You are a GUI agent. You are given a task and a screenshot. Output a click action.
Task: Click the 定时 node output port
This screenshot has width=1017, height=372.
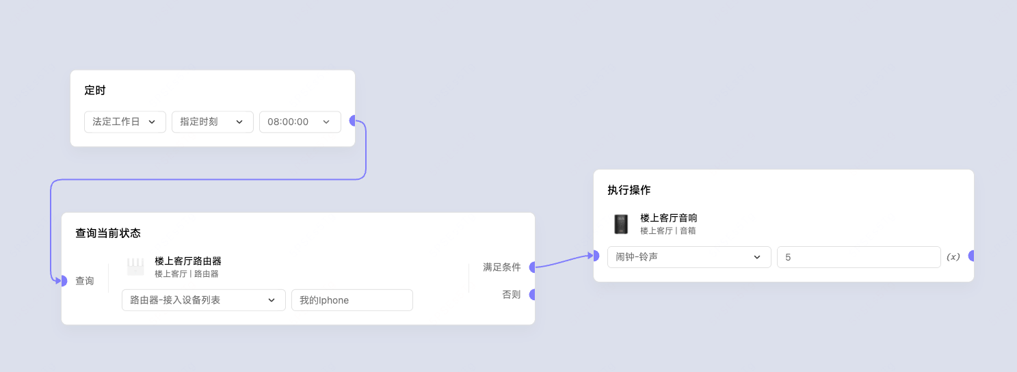(x=354, y=121)
